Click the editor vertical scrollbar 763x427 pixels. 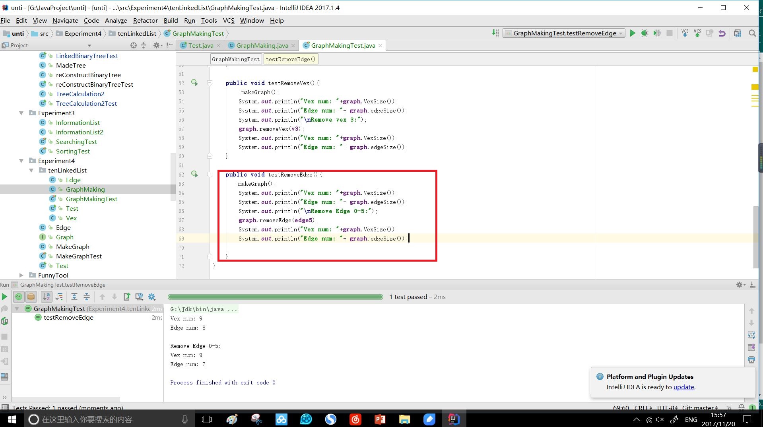click(755, 237)
